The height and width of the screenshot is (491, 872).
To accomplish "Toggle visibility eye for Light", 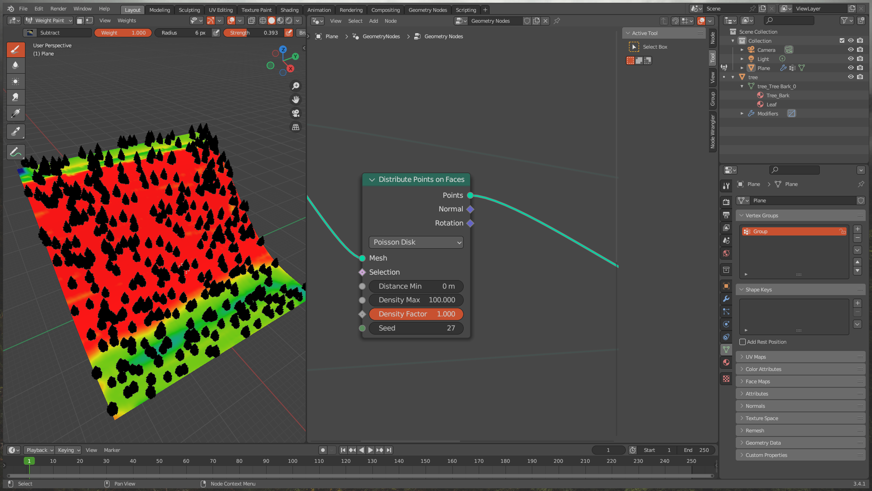I will (851, 59).
